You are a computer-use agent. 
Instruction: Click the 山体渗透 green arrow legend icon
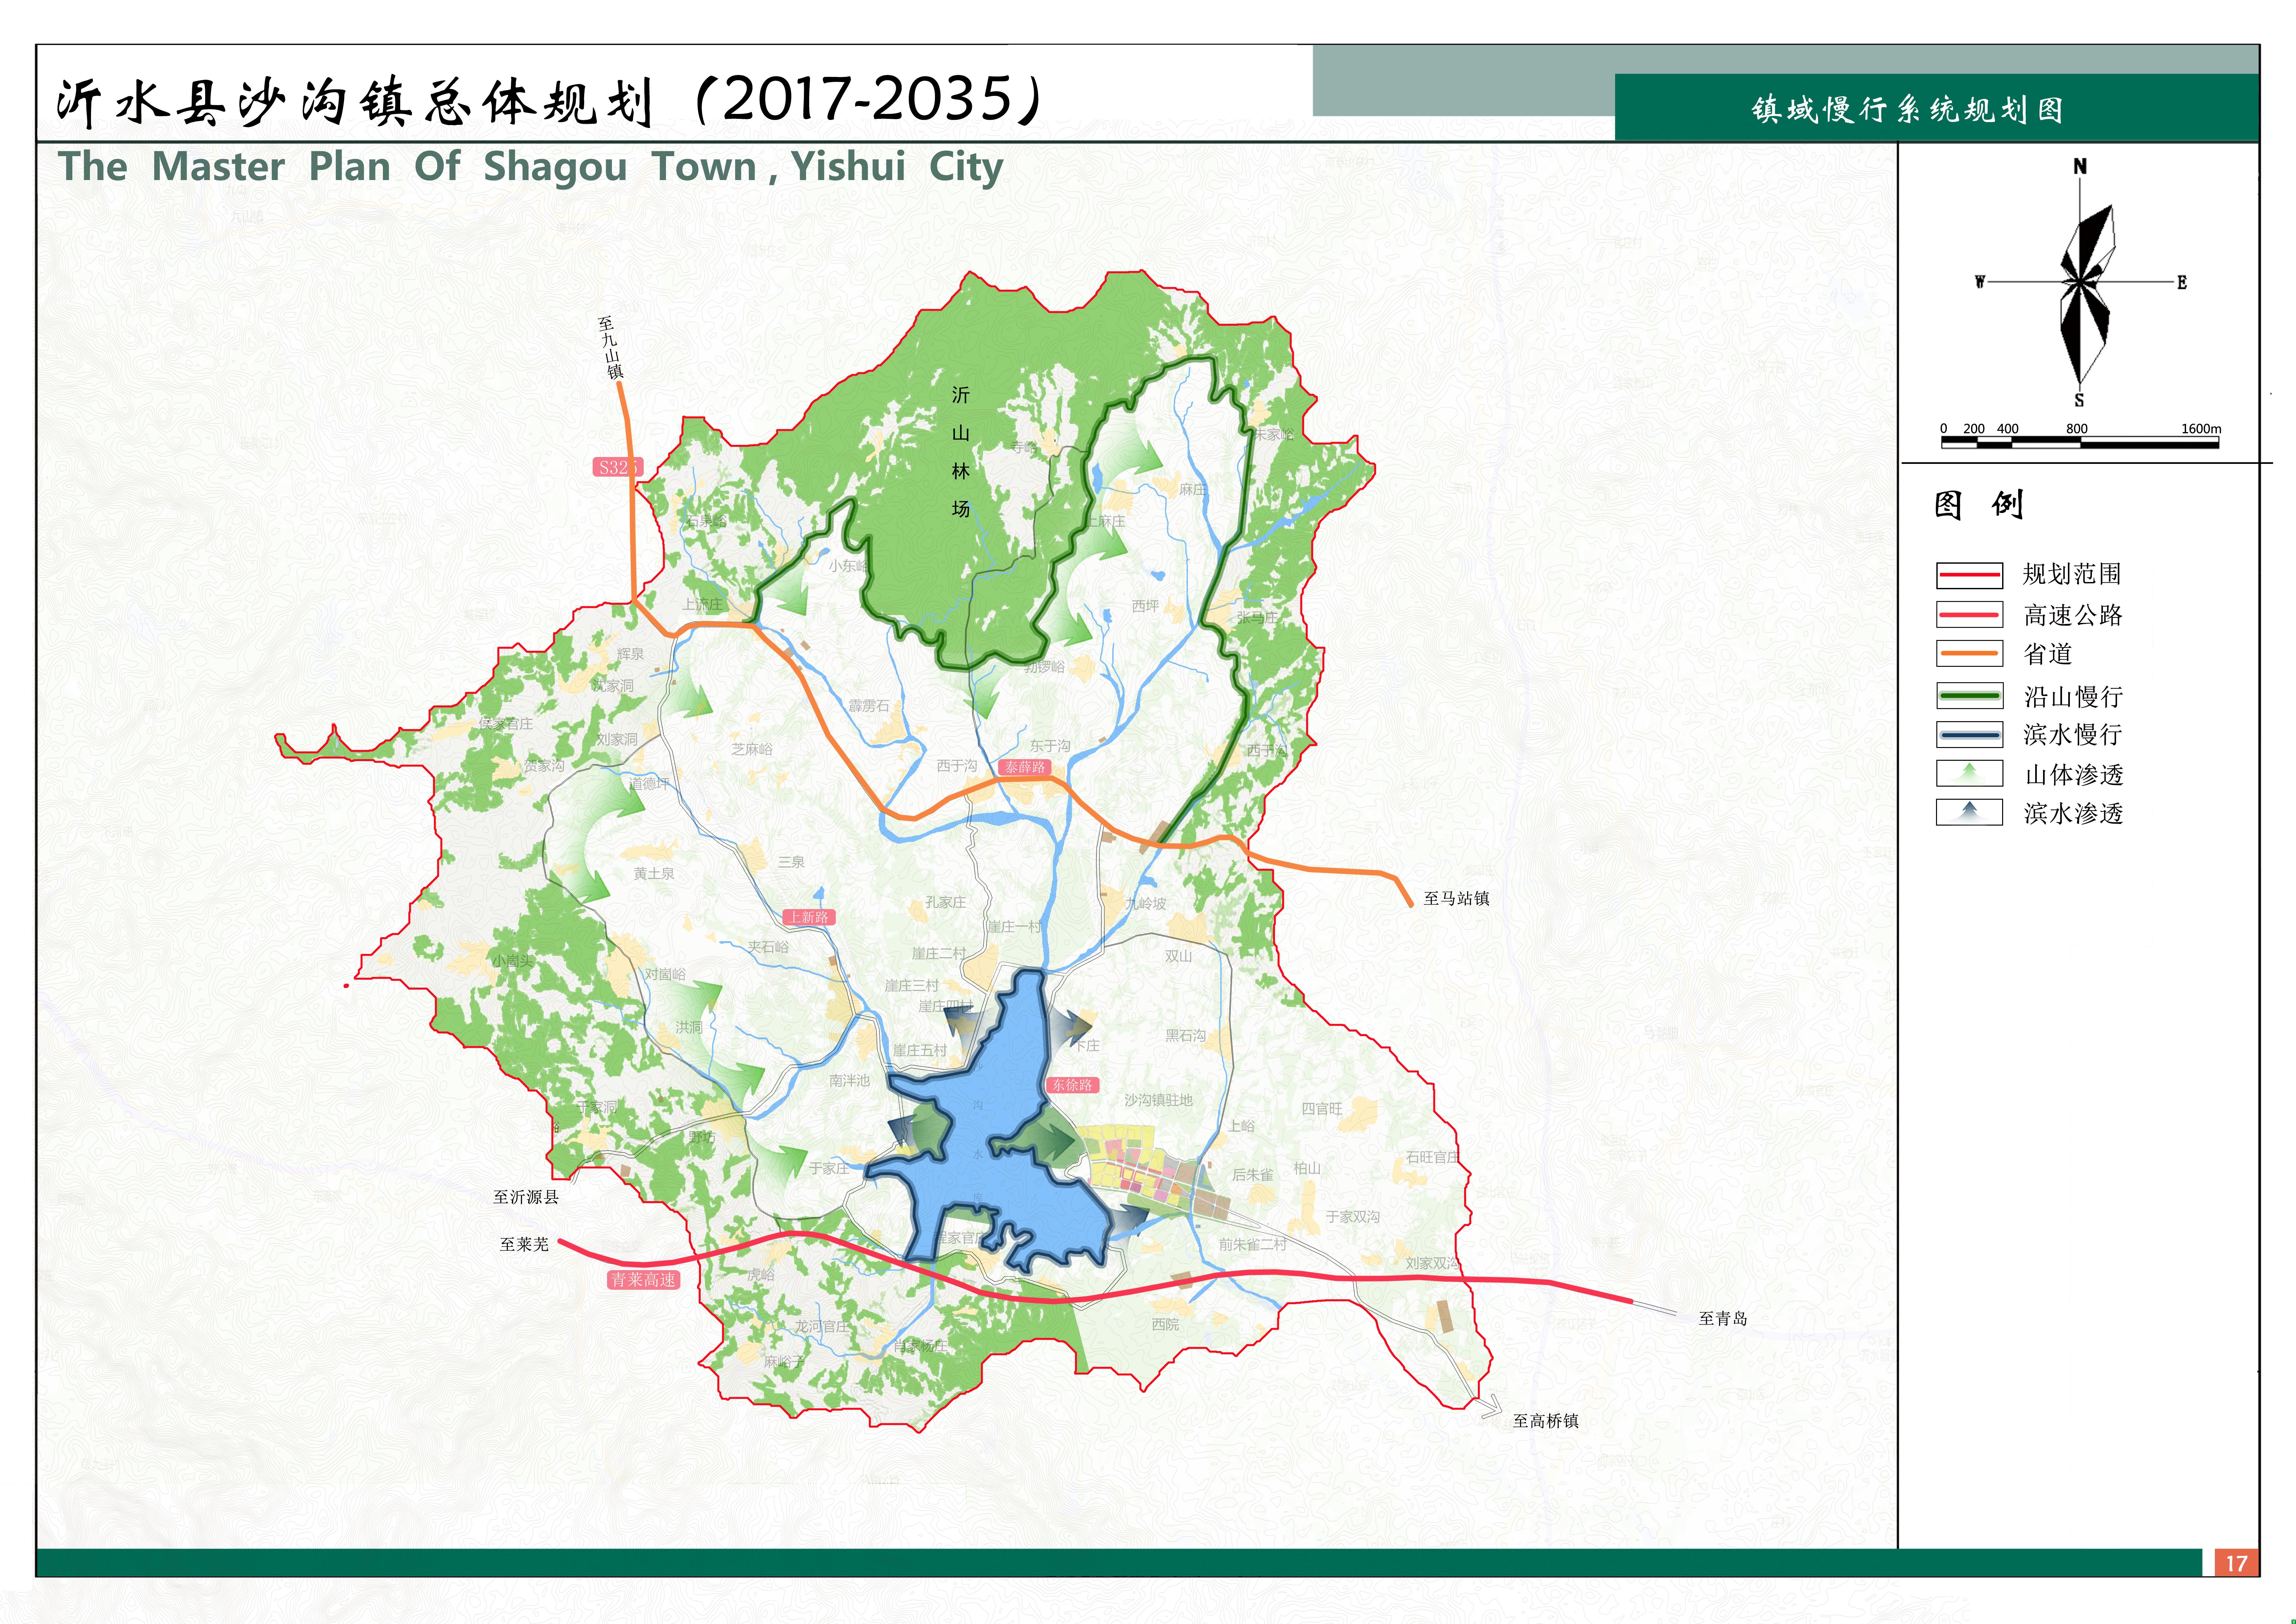click(1969, 774)
